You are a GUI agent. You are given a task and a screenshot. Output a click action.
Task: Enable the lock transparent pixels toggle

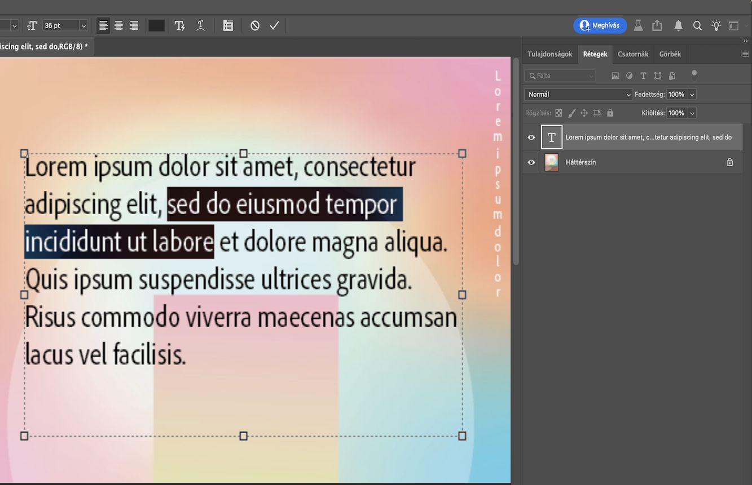(x=558, y=113)
